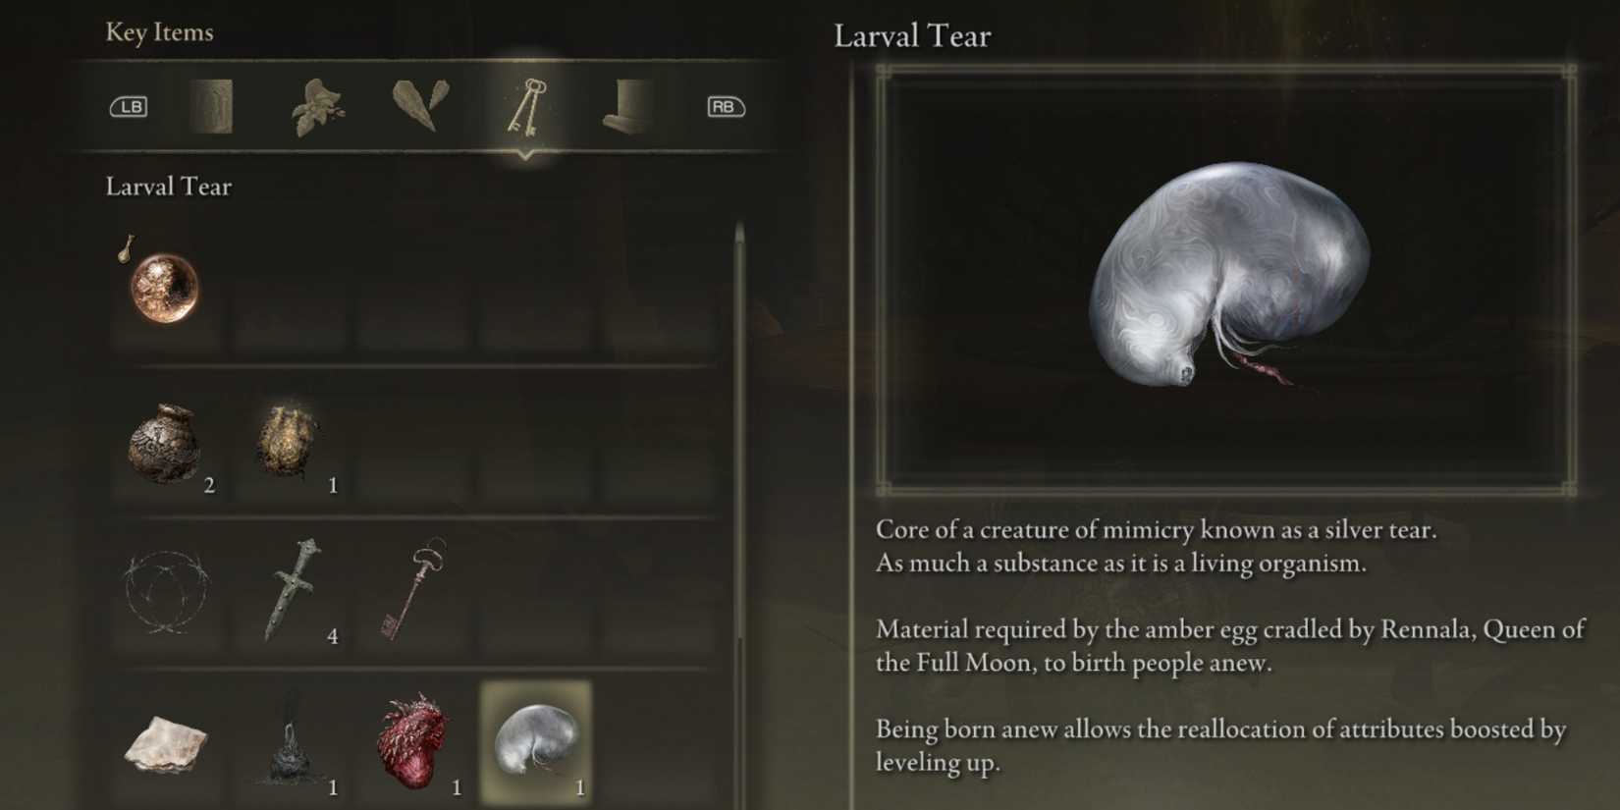Image resolution: width=1620 pixels, height=810 pixels.
Task: Select the rusty key item
Action: pos(414,588)
